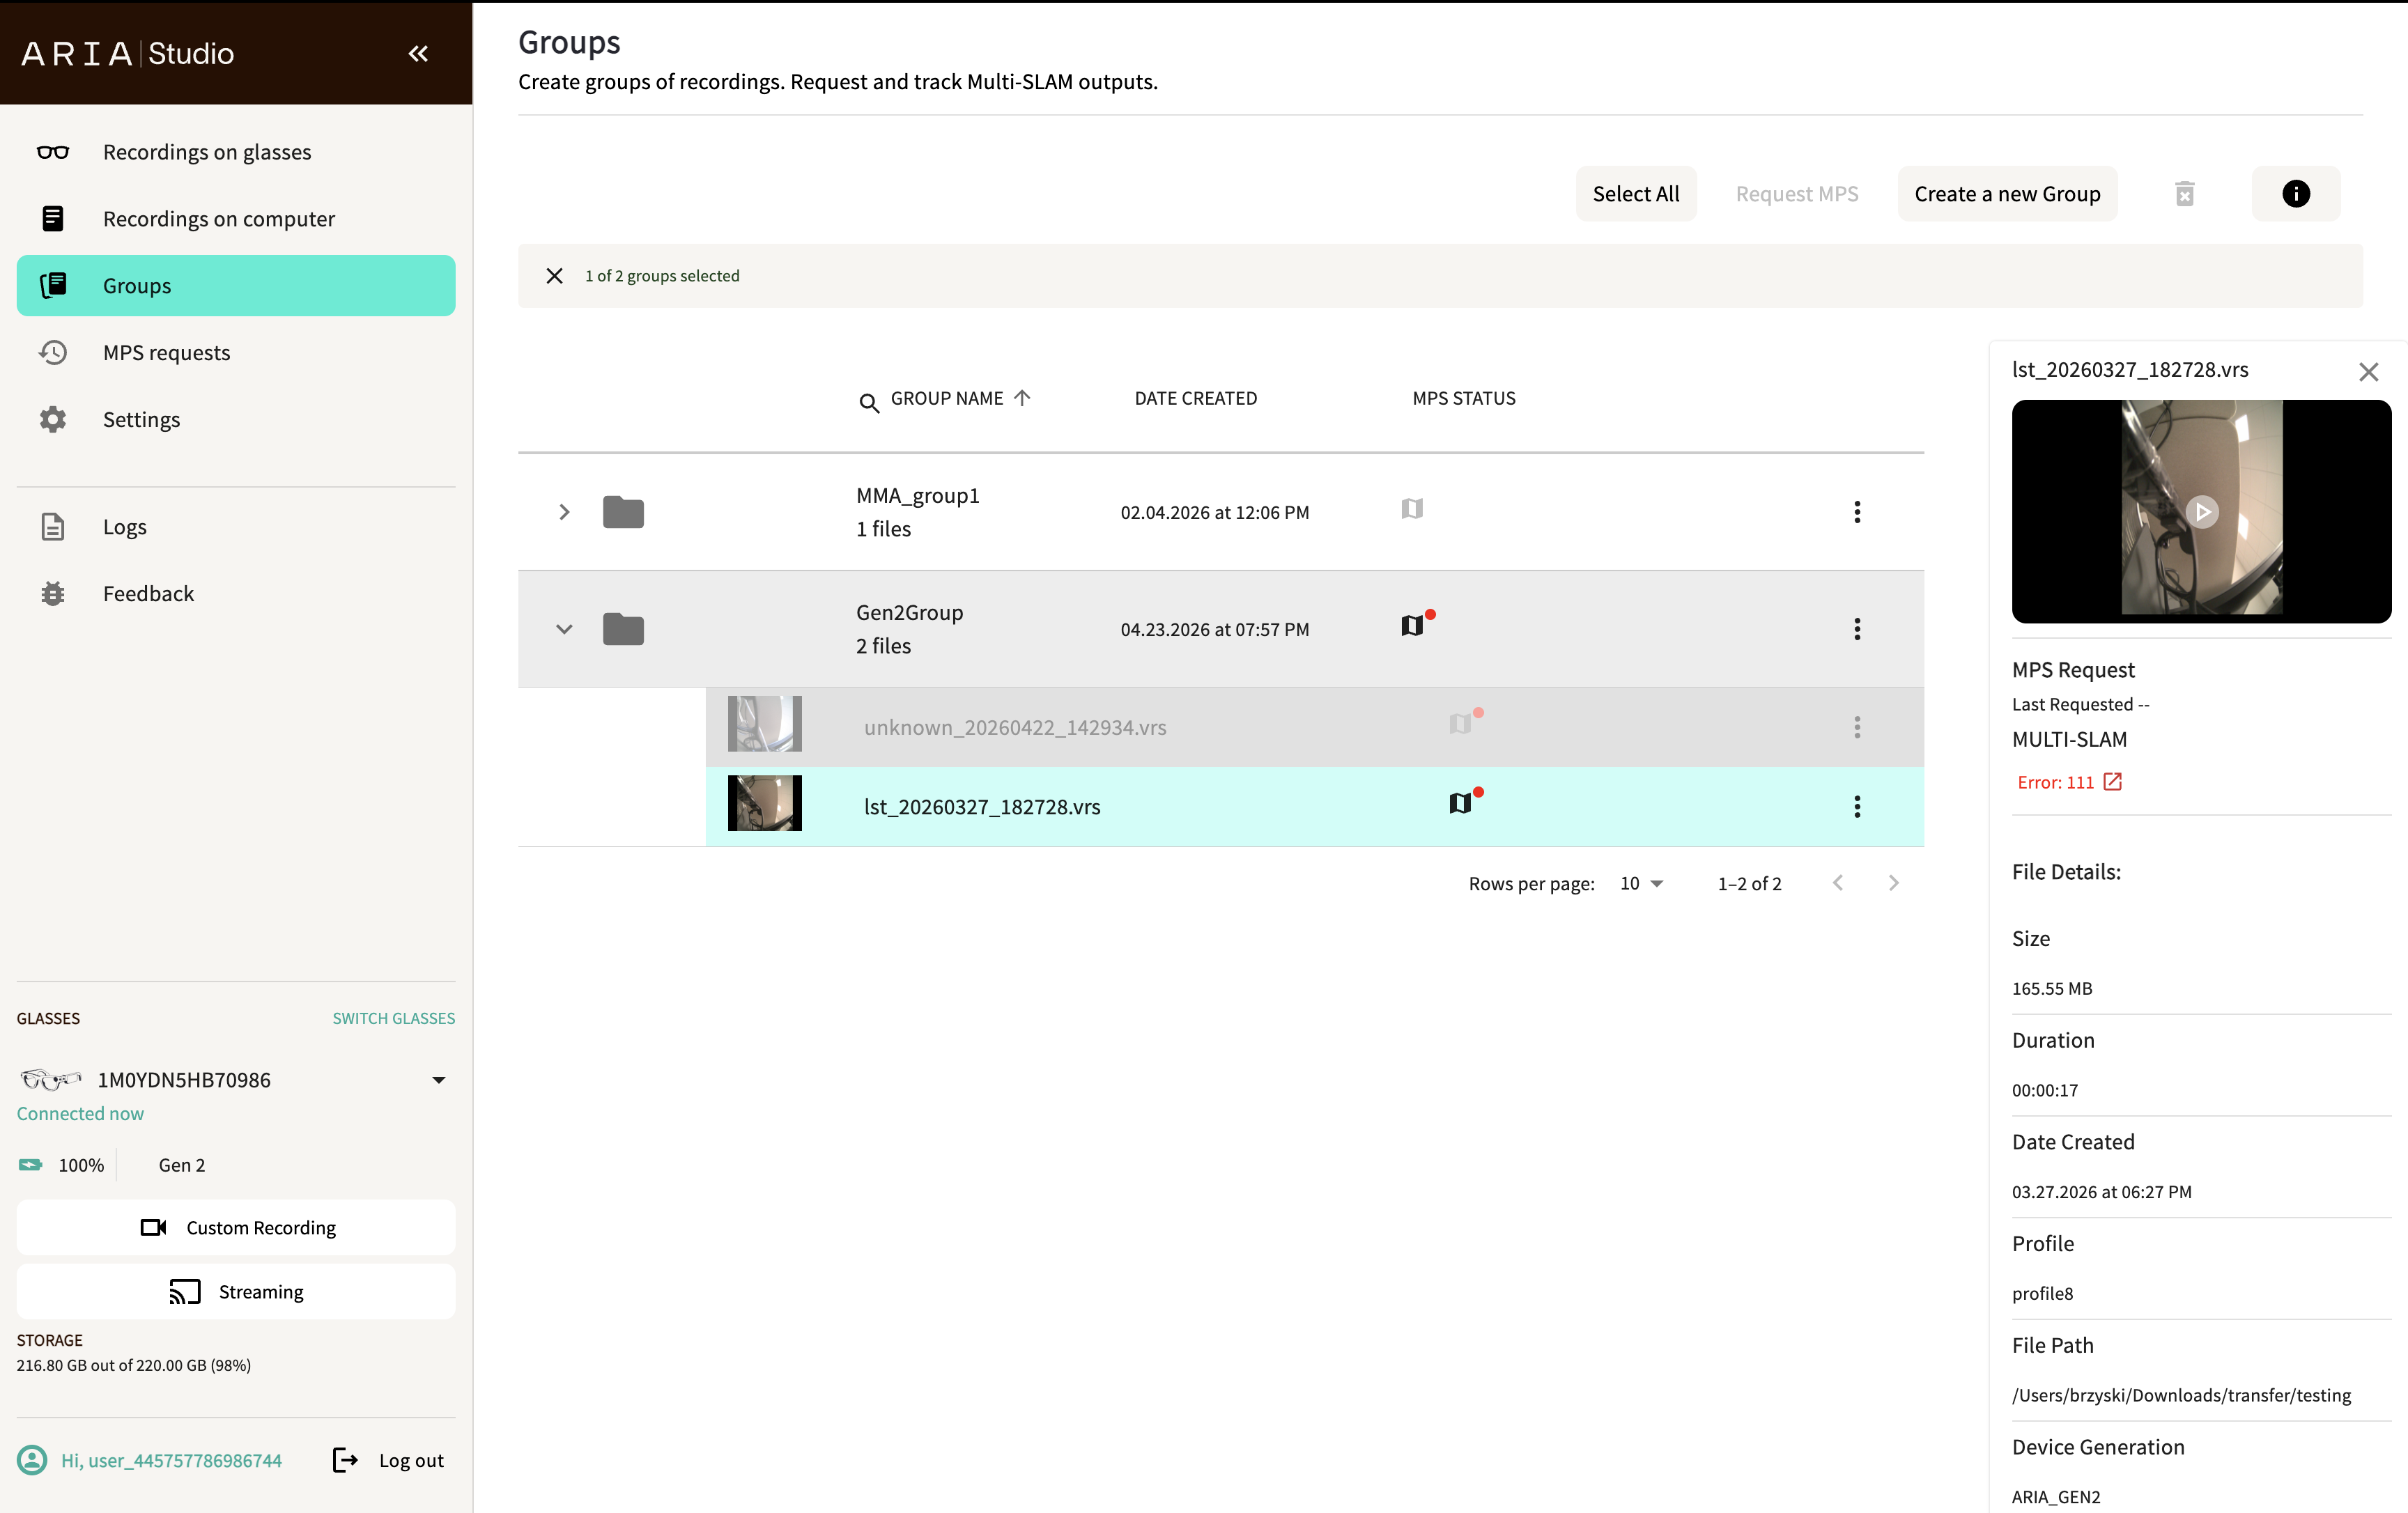2408x1513 pixels.
Task: Click MMA_group1 group name
Action: pyautogui.click(x=917, y=496)
